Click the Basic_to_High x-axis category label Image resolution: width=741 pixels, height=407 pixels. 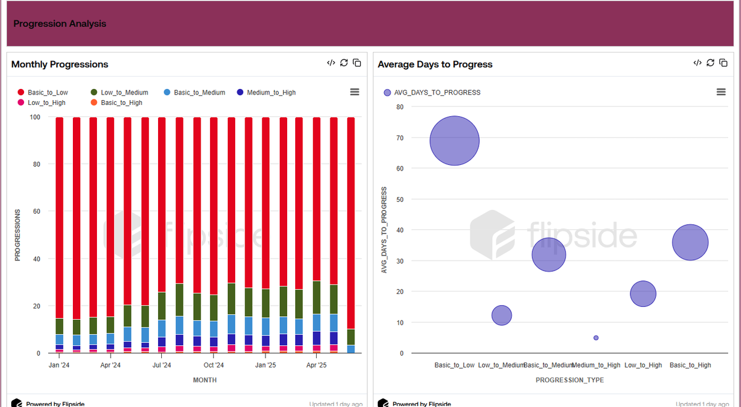690,365
